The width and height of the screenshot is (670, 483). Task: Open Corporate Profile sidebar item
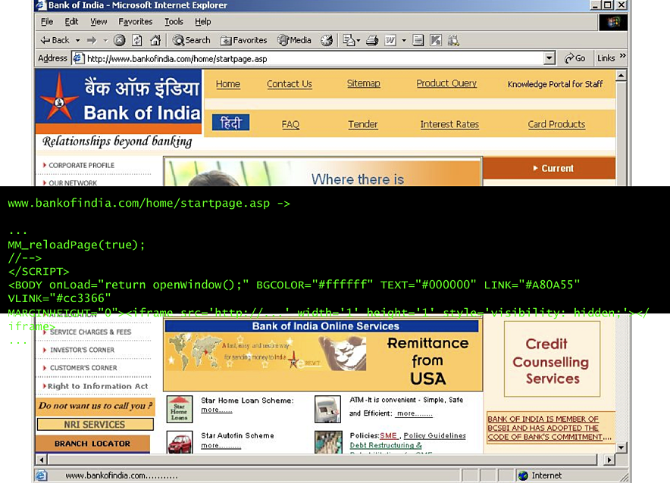click(x=81, y=165)
